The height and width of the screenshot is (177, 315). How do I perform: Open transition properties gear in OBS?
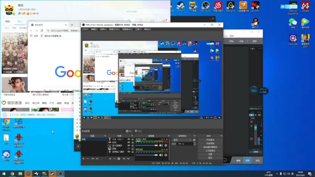[194, 140]
